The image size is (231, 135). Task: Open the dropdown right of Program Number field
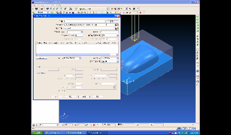pos(110,36)
